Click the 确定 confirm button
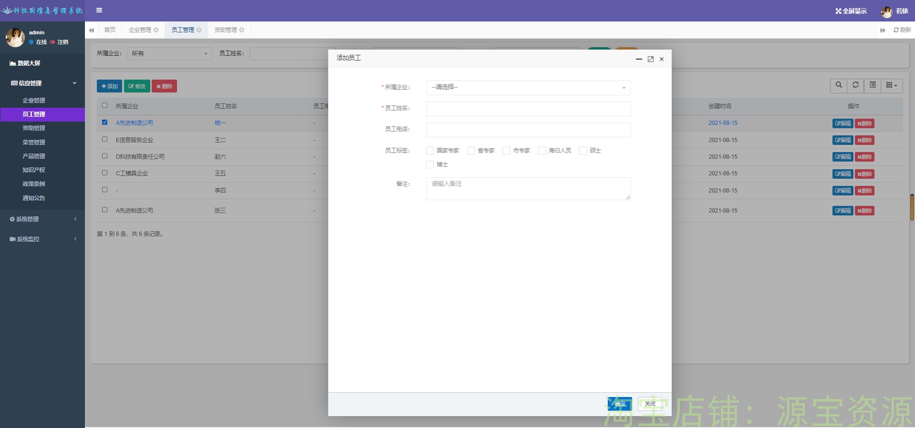 click(x=620, y=404)
